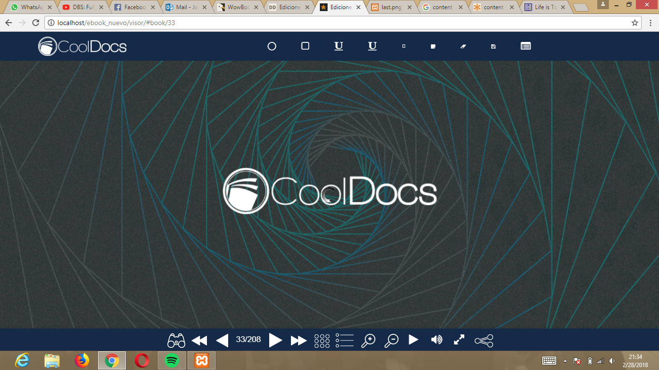
Task: Switch to the Edicione tab with DD icon
Action: (x=289, y=7)
